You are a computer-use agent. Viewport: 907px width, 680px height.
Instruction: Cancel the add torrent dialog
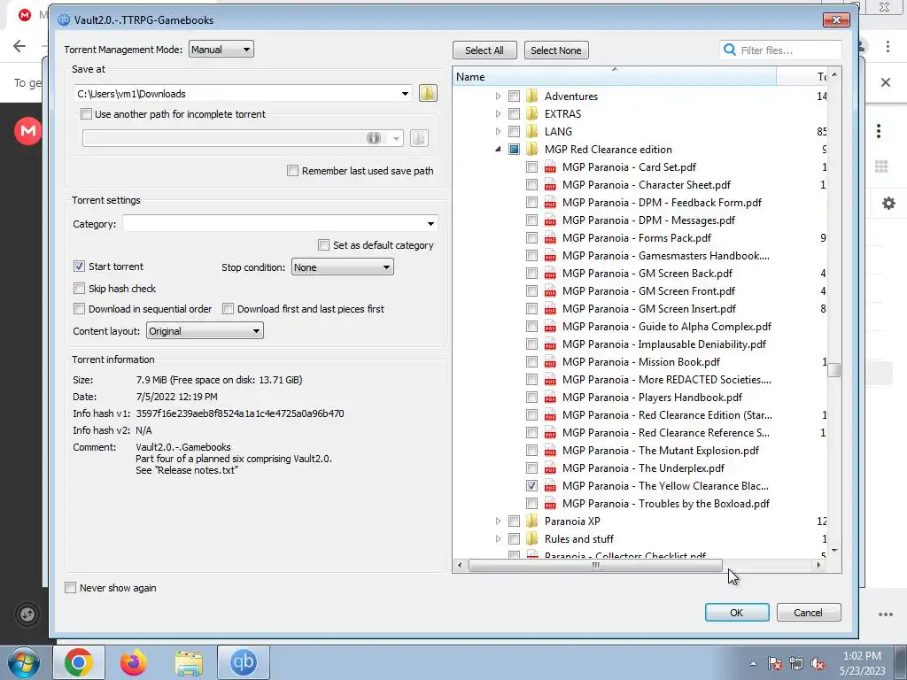(808, 613)
